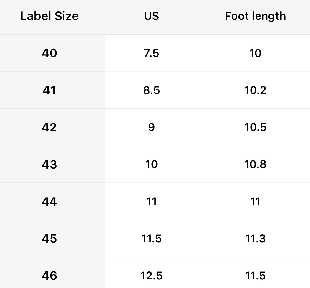
Task: Click US size 7.5 cell
Action: (x=151, y=53)
